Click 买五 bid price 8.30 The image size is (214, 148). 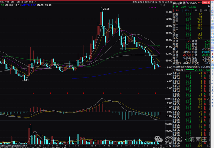click(x=188, y=38)
